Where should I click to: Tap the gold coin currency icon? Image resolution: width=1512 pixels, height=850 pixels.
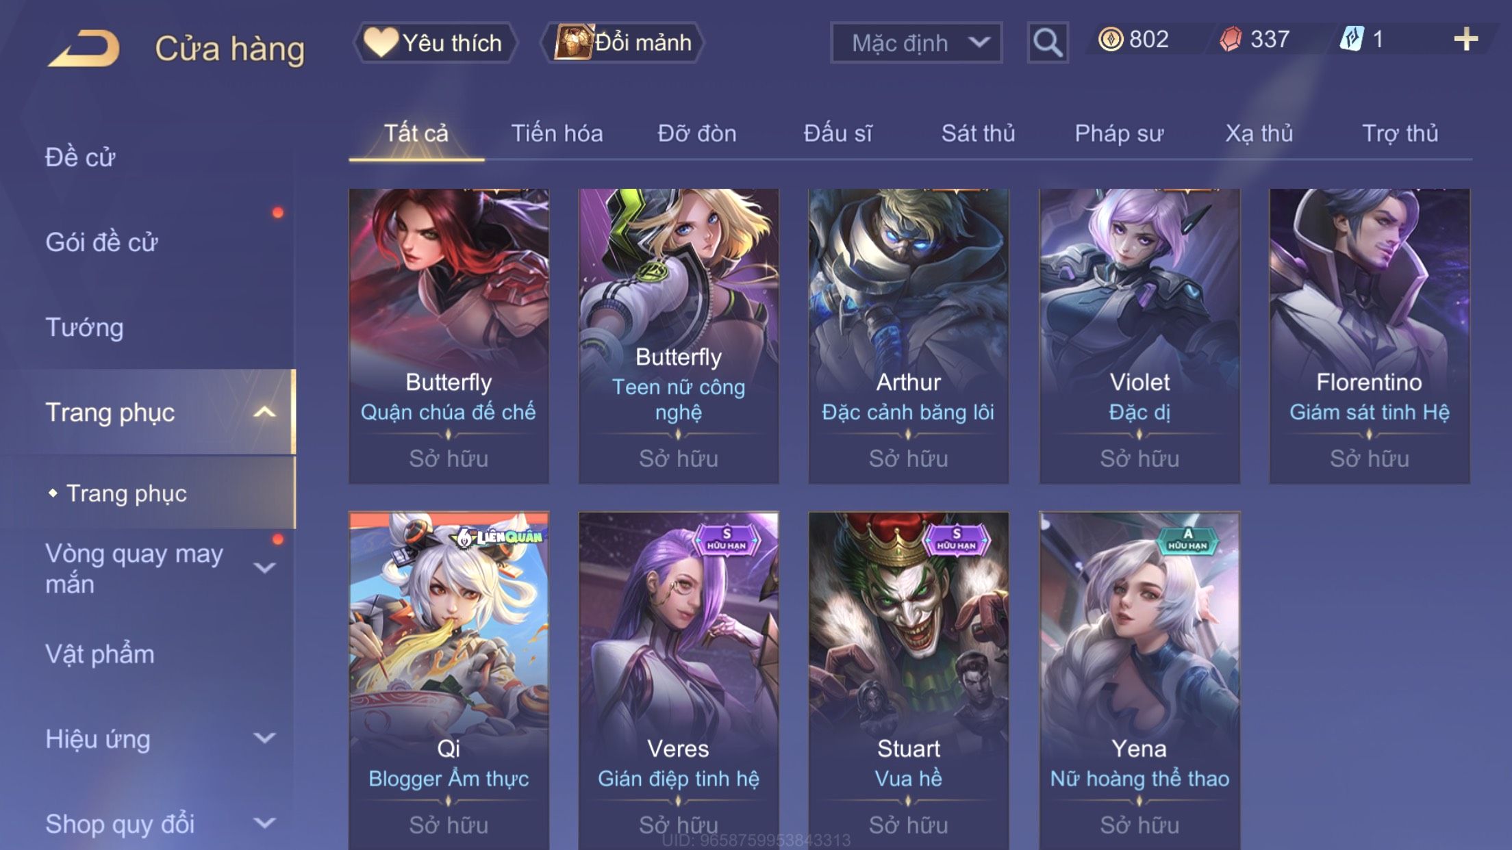tap(1110, 40)
